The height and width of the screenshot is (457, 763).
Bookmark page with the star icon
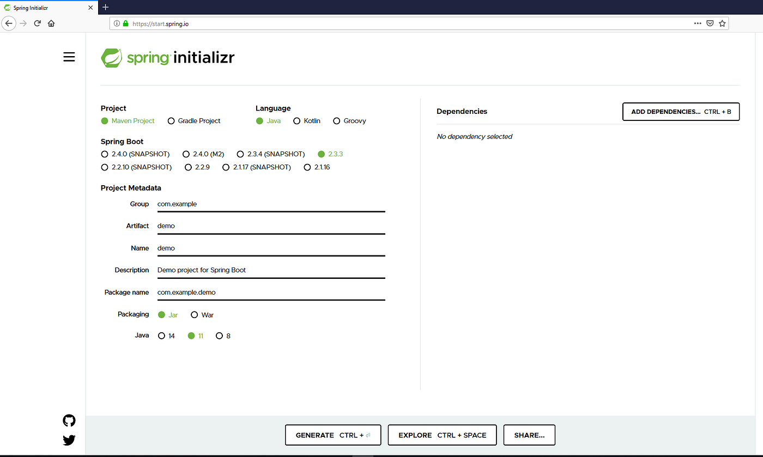(x=722, y=23)
